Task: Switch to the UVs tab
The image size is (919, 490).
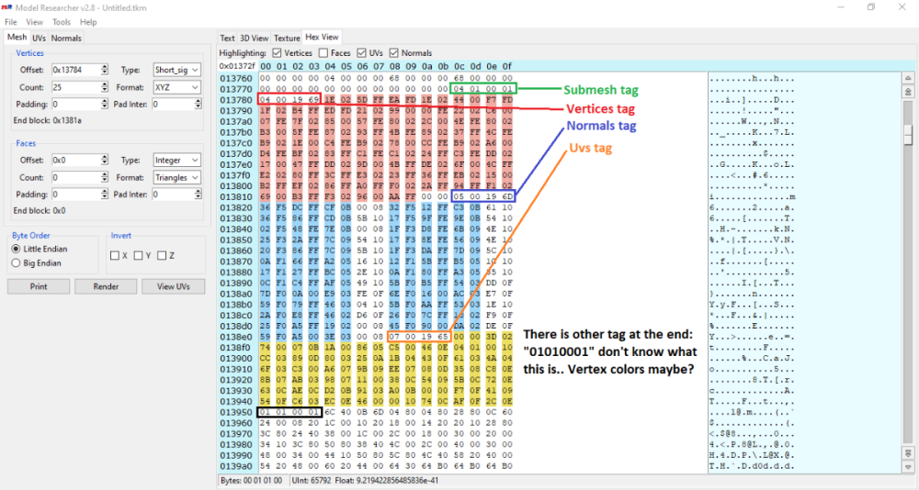Action: point(40,38)
